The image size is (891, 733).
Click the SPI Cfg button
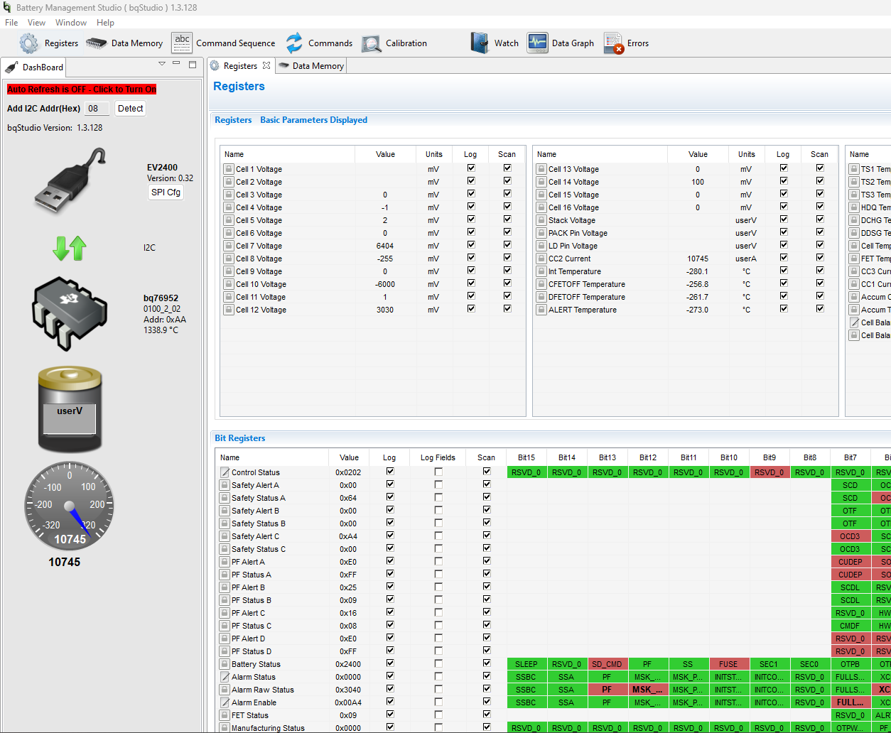[x=166, y=192]
